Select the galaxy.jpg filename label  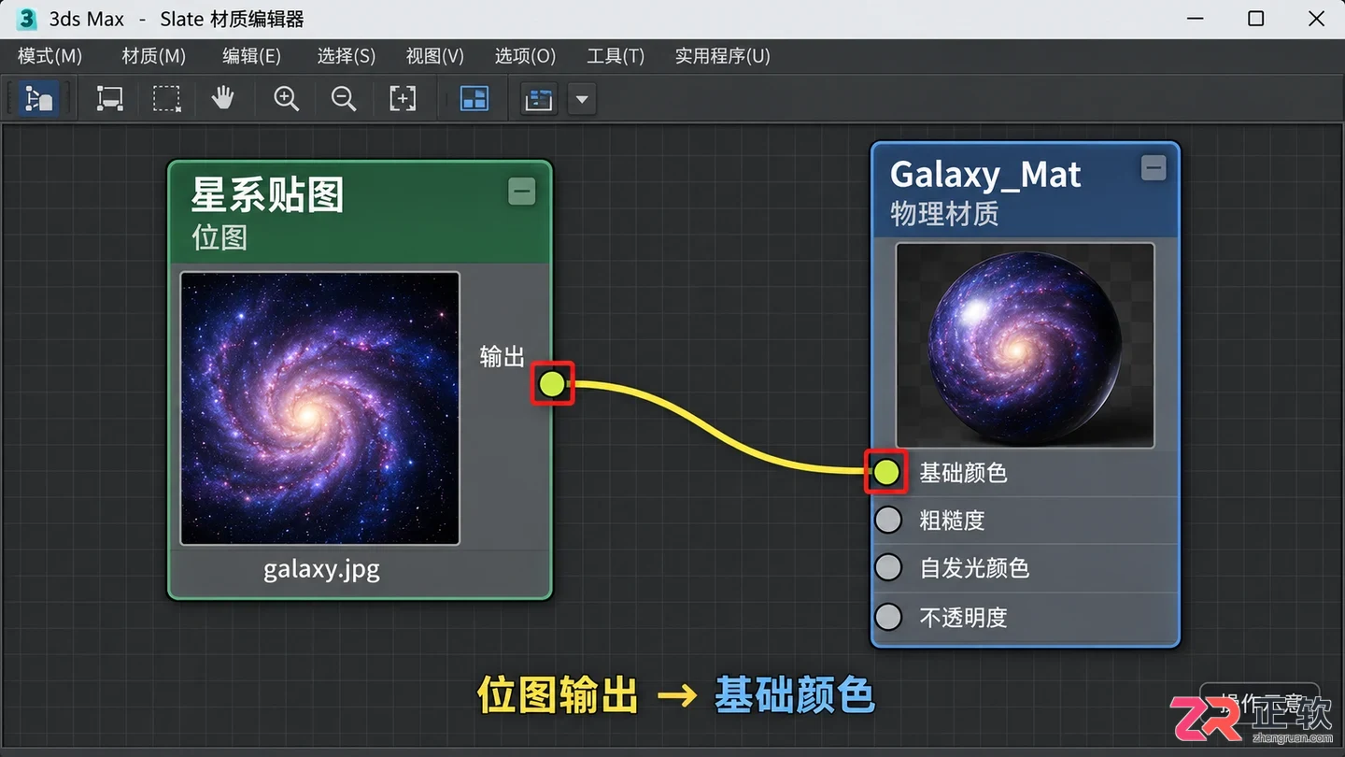pos(321,569)
